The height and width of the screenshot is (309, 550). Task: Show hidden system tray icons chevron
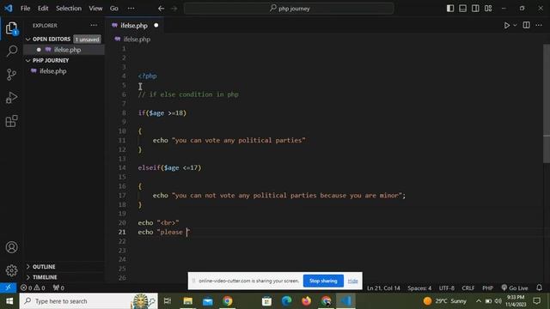tap(478, 301)
